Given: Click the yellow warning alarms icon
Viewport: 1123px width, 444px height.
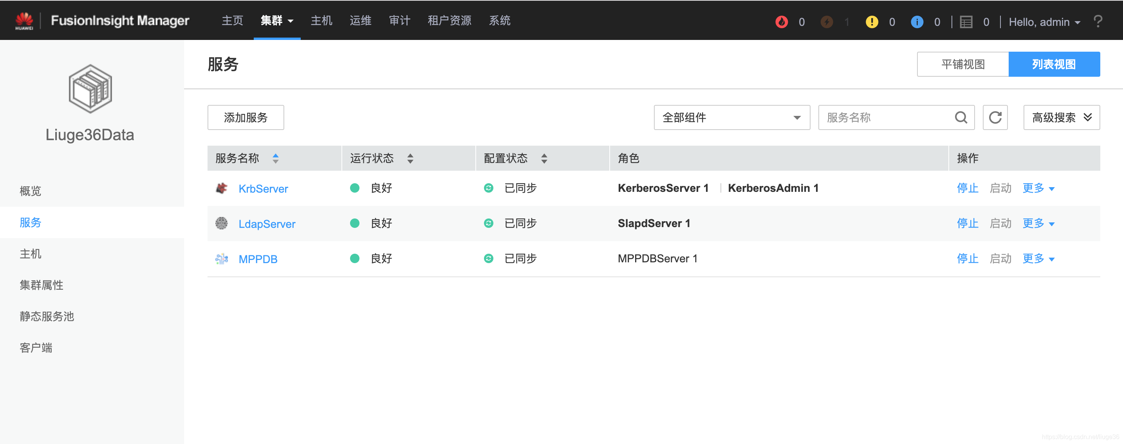Looking at the screenshot, I should tap(872, 22).
